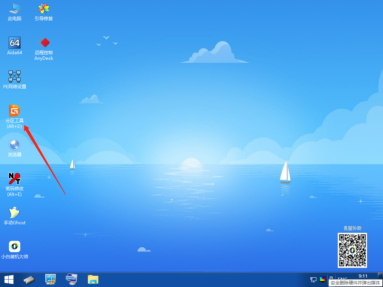Click the 客服协助 QR code image

(x=352, y=250)
